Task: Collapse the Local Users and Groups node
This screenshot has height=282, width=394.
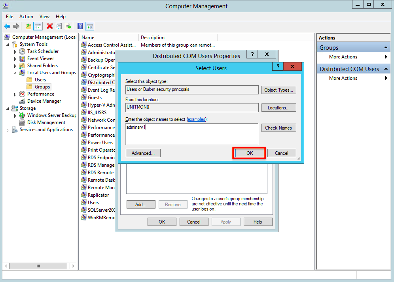Action: [x=15, y=73]
